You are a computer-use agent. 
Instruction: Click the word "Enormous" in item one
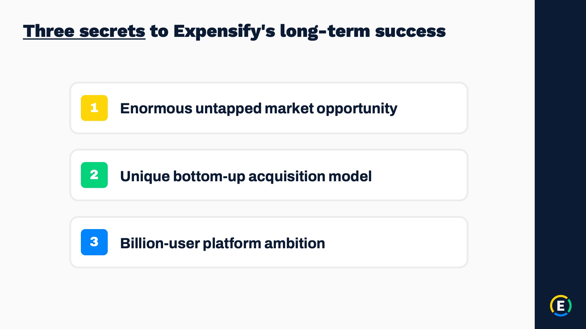[x=156, y=108]
